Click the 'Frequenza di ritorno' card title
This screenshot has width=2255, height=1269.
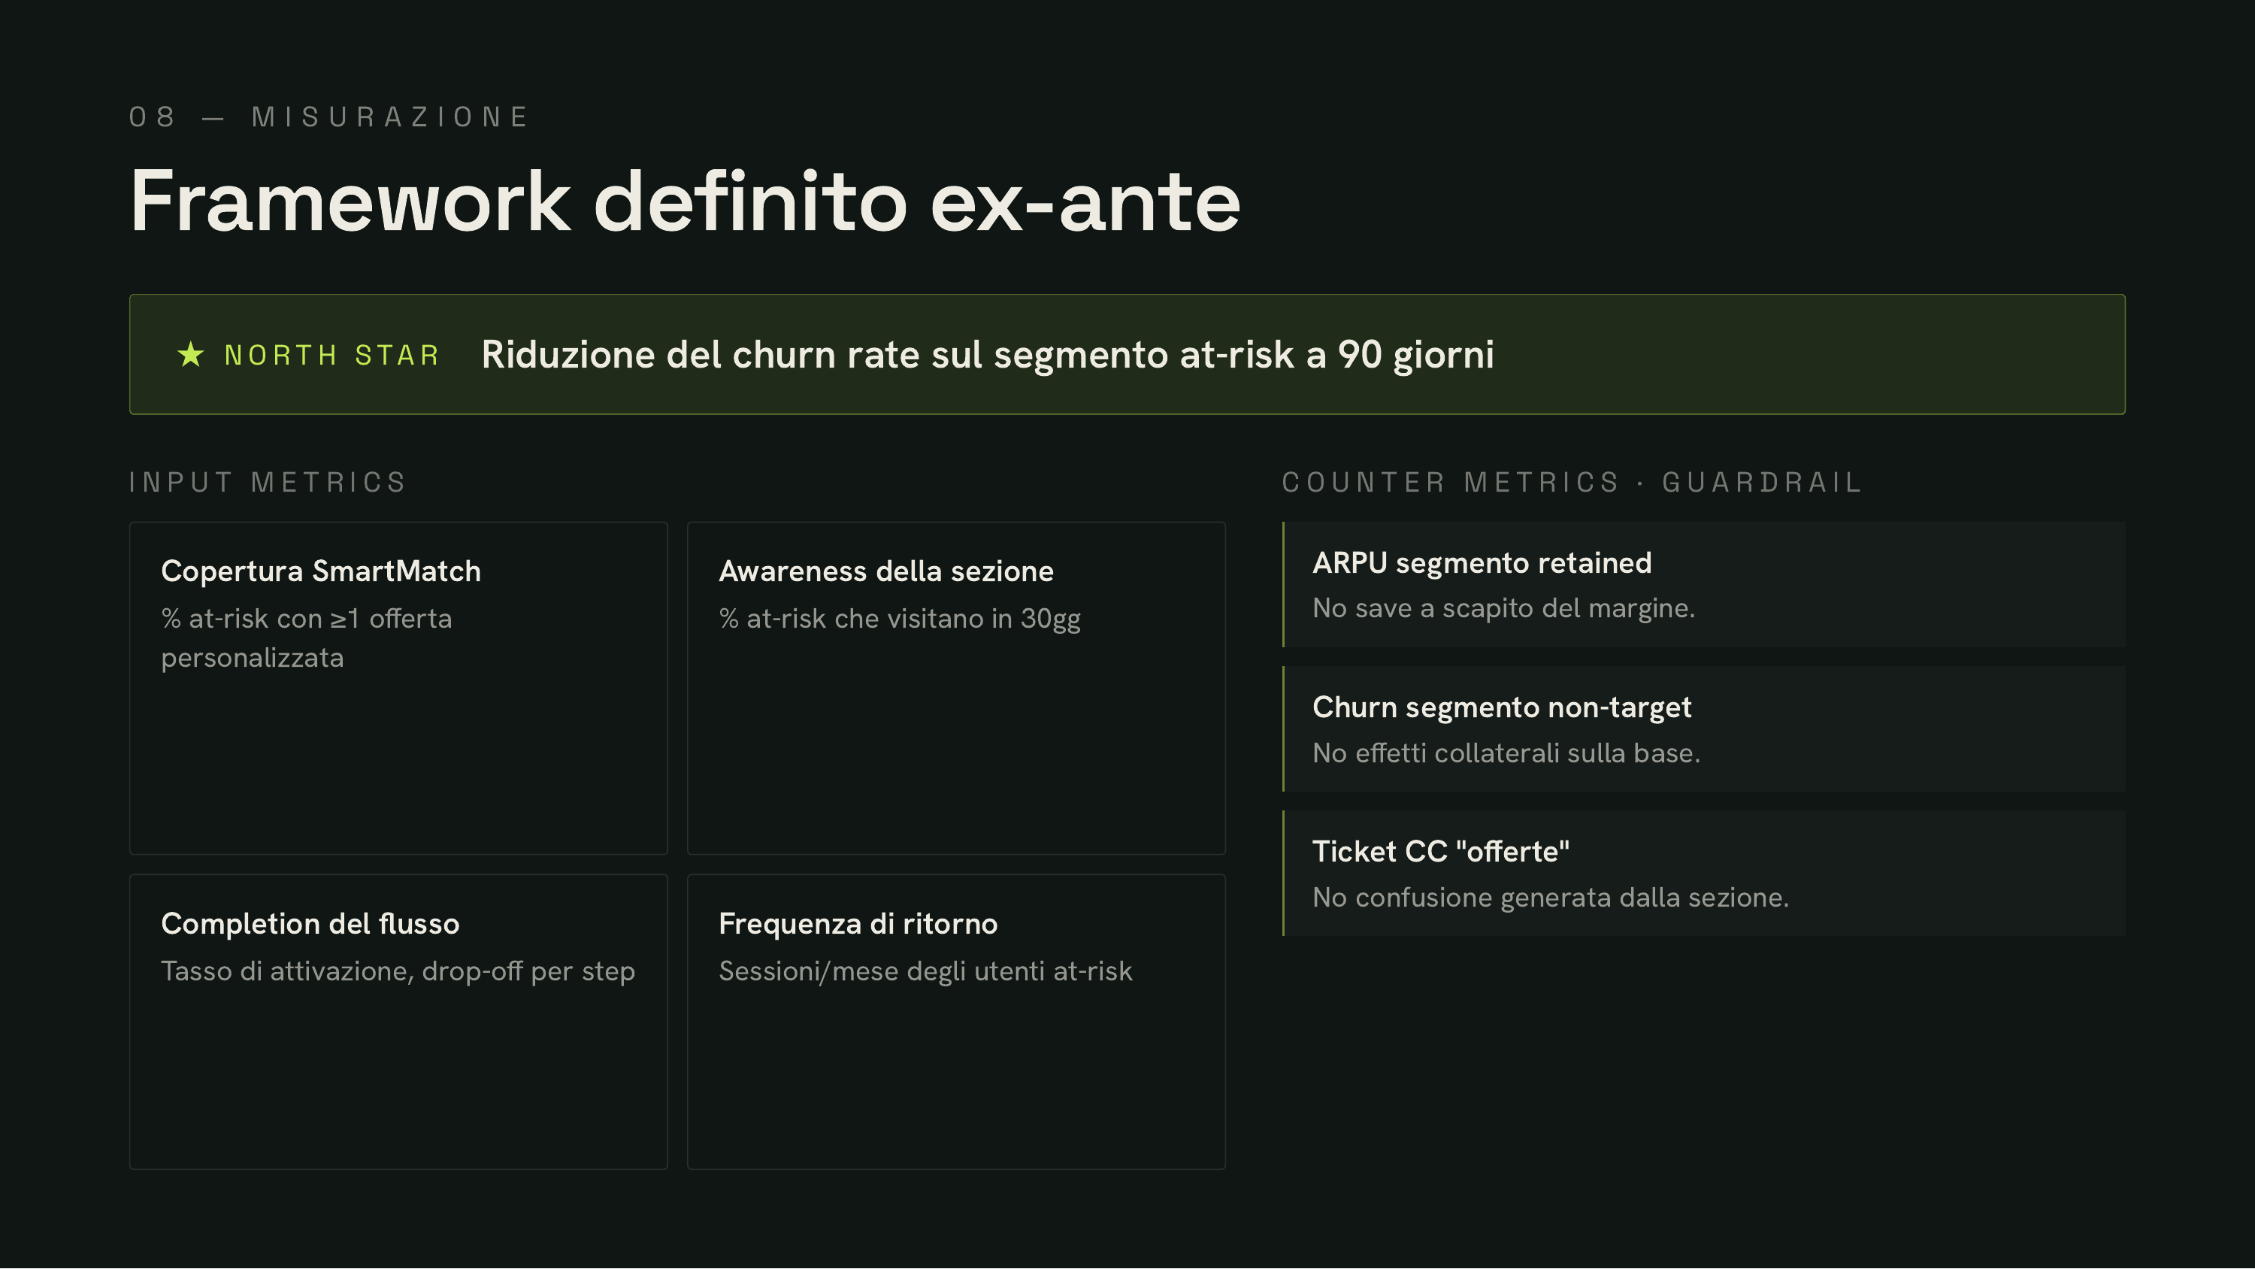[858, 924]
